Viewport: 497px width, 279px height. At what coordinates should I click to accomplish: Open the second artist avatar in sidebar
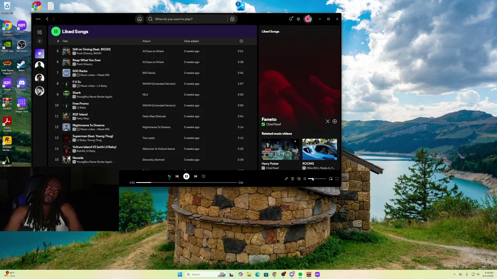tap(40, 78)
